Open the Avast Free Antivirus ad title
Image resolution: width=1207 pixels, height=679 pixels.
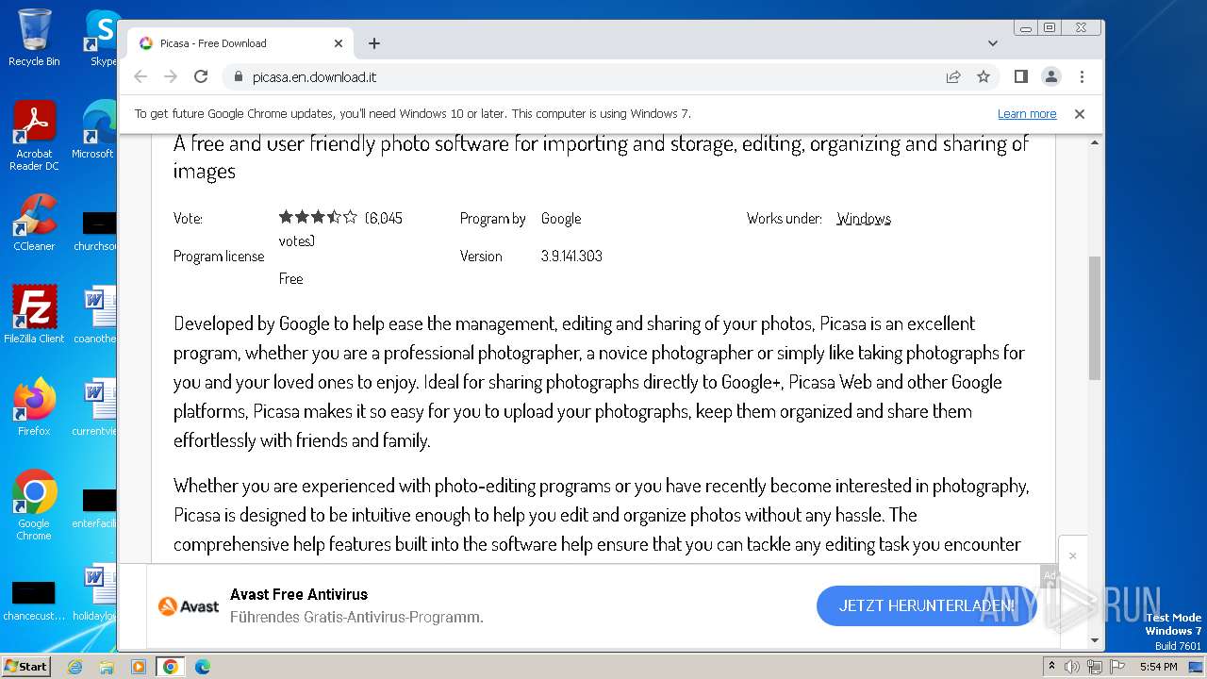[x=299, y=594]
